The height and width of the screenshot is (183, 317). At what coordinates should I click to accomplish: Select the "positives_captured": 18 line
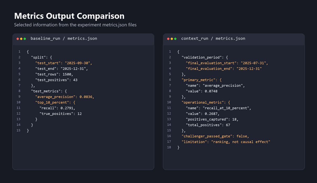pyautogui.click(x=212, y=119)
